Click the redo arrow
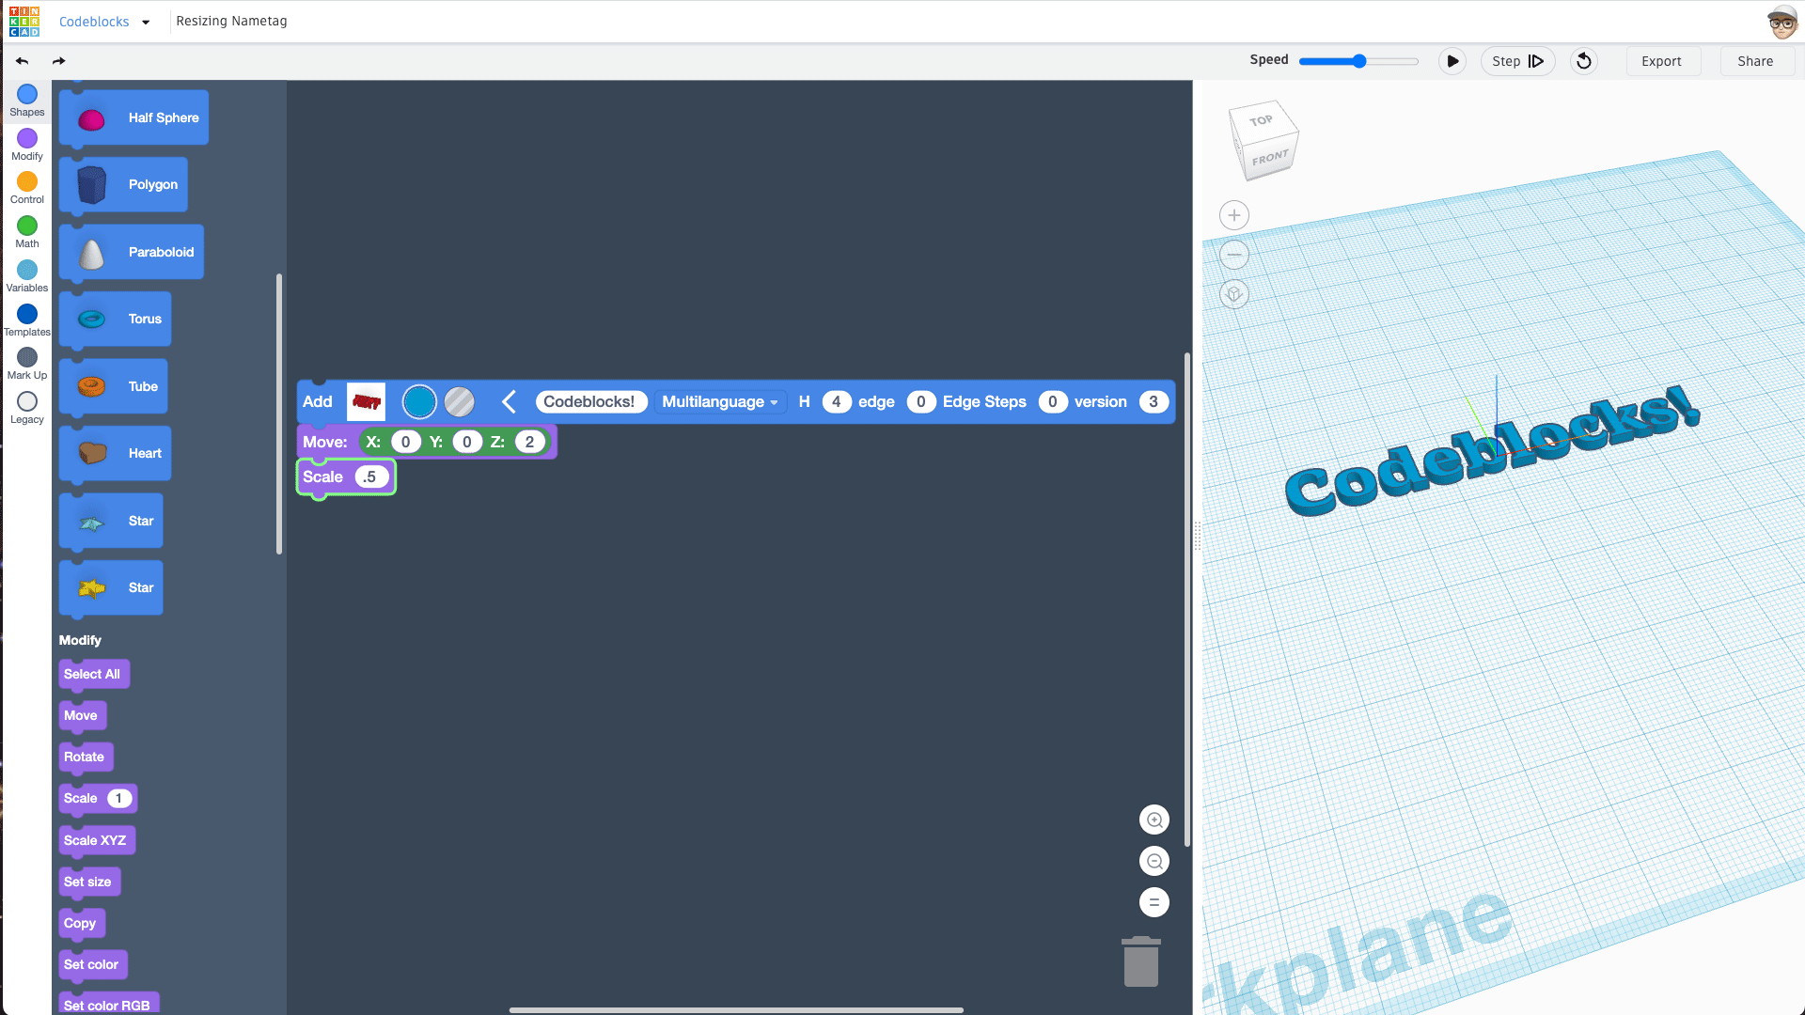Viewport: 1805px width, 1015px height. [59, 61]
